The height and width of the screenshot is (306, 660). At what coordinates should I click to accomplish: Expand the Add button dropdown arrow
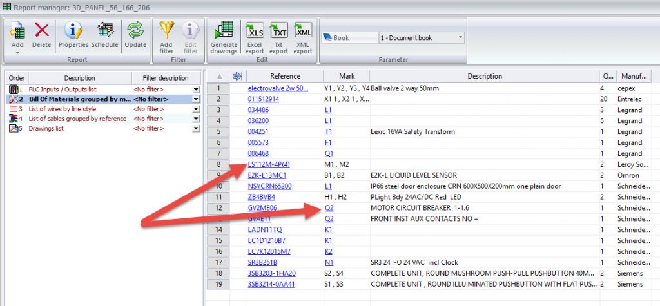click(17, 53)
